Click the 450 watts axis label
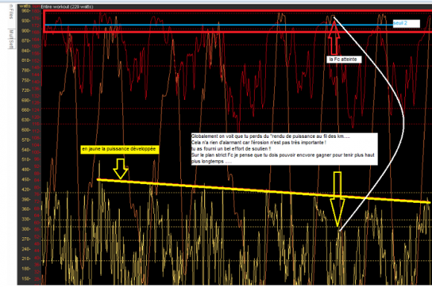Screen dimensions: 432x287 pos(25,180)
